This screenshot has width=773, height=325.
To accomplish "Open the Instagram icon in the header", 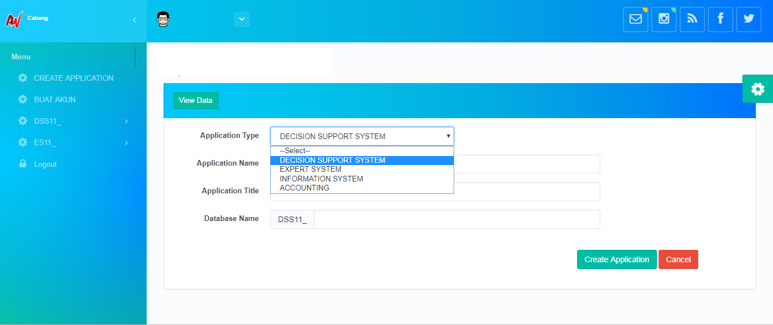I will coord(664,19).
